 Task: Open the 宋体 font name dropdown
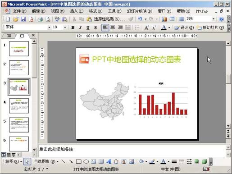[x=49, y=27]
